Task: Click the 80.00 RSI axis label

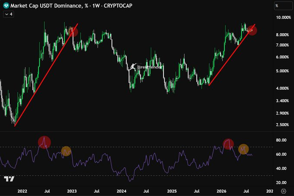Action: point(281,140)
